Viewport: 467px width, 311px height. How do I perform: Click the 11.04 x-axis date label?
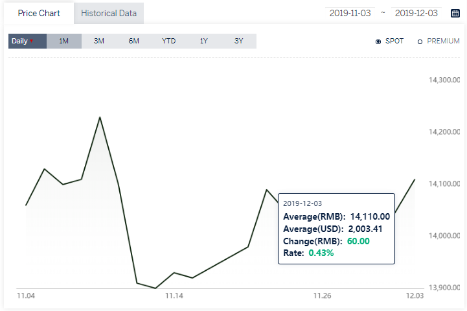(26, 296)
